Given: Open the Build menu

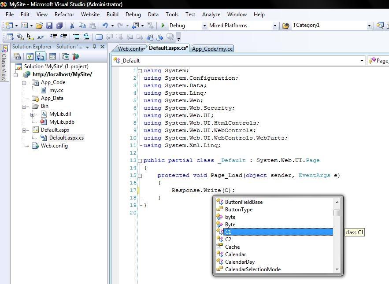Looking at the screenshot, I should tap(112, 15).
